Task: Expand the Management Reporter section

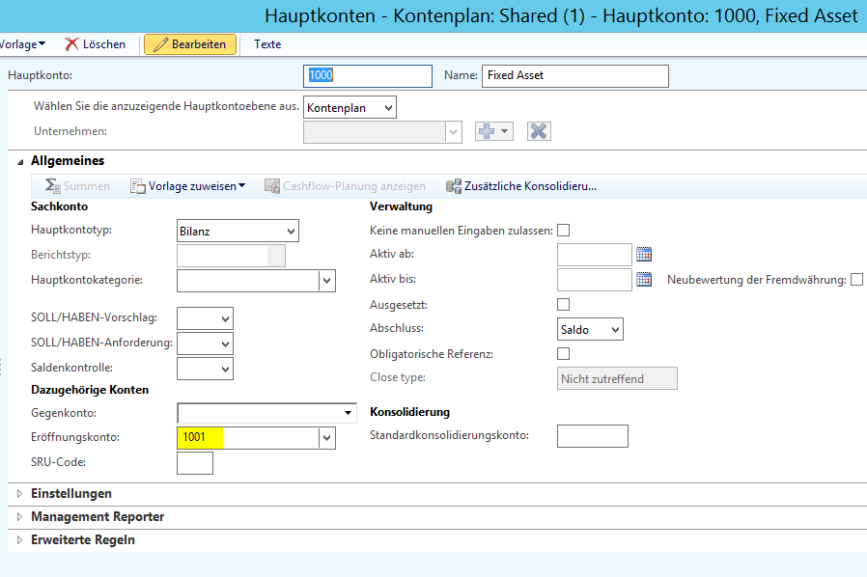Action: (x=98, y=517)
